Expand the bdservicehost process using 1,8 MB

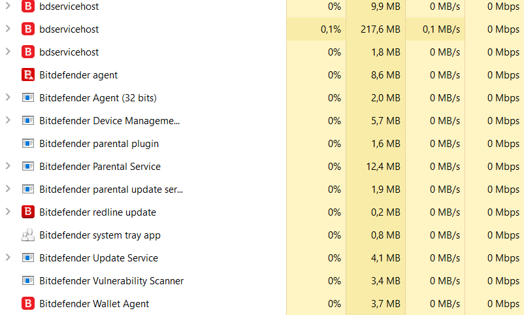click(x=8, y=52)
